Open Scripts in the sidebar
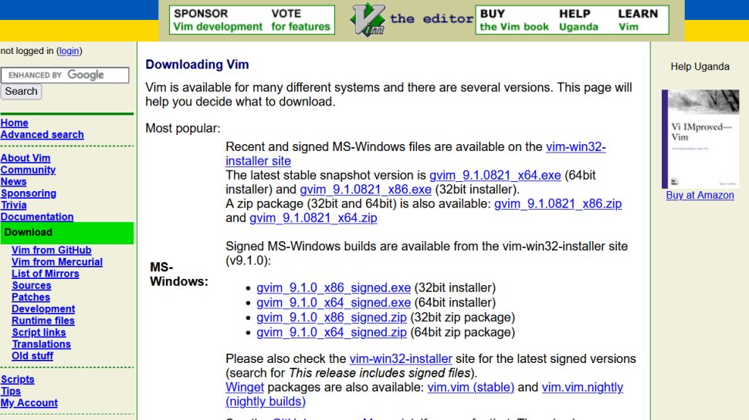Viewport: 749px width, 420px height. point(18,379)
